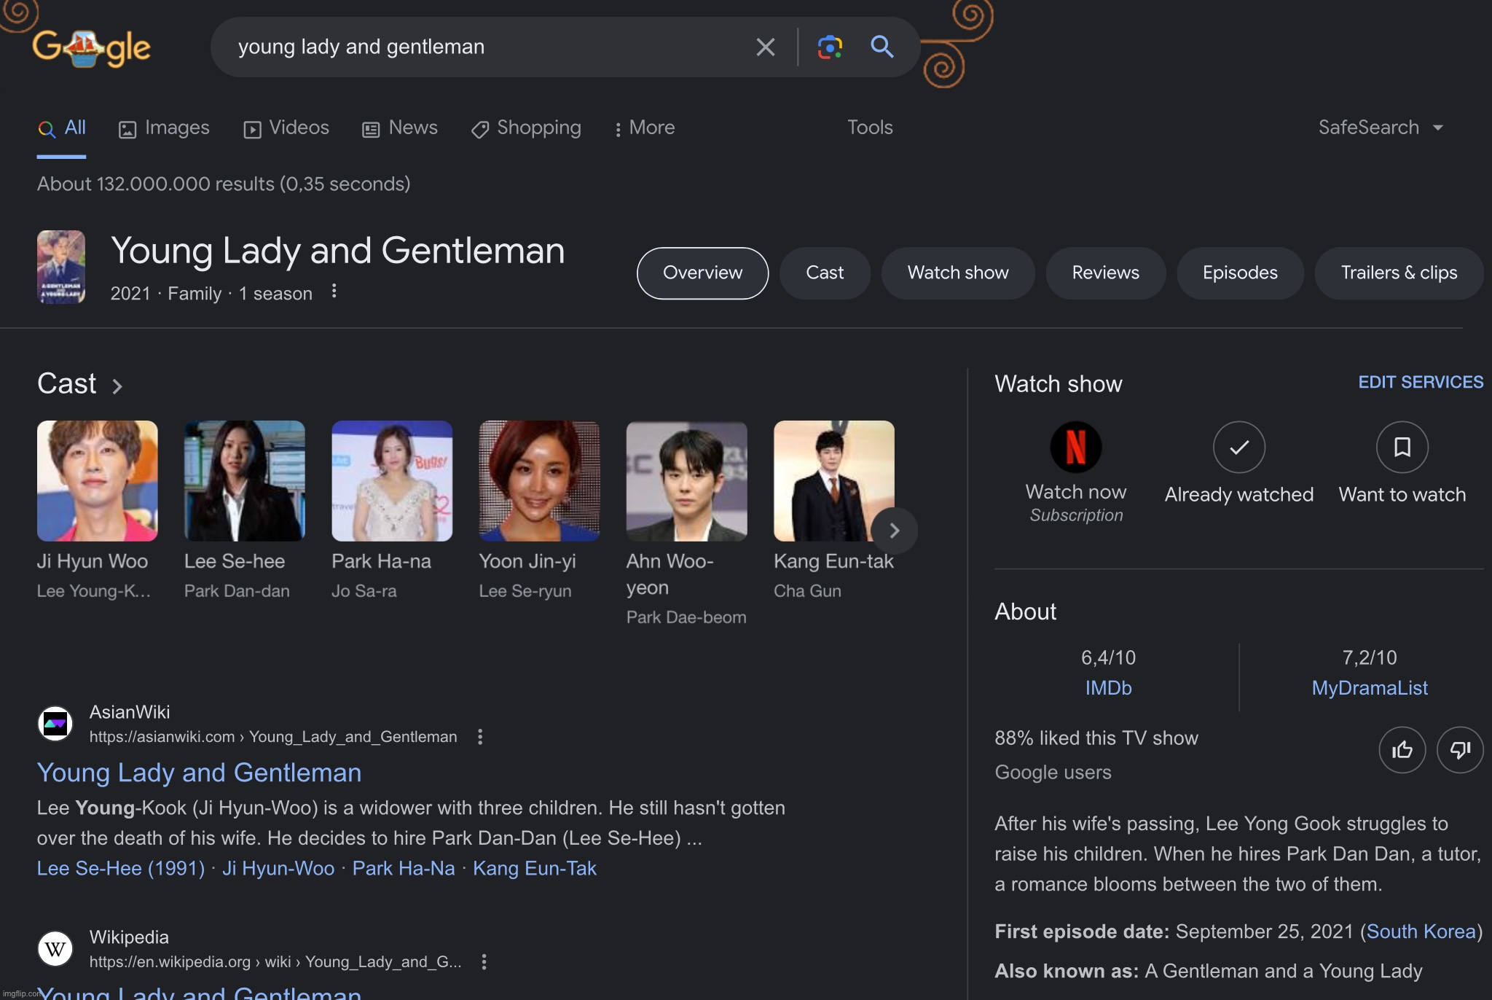
Task: Open AsianWiki result three-dot menu
Action: [x=480, y=737]
